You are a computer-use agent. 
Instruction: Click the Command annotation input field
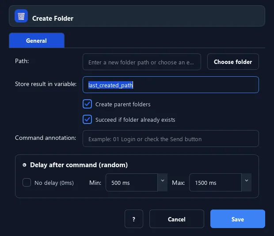coord(171,139)
